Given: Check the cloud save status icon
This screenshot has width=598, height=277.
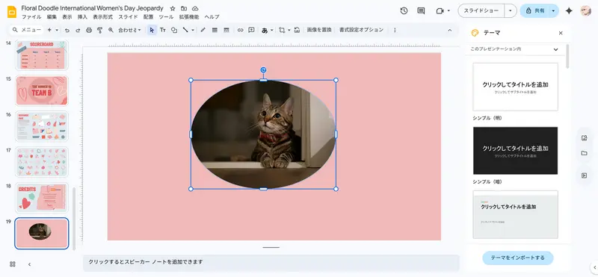Looking at the screenshot, I should point(195,8).
